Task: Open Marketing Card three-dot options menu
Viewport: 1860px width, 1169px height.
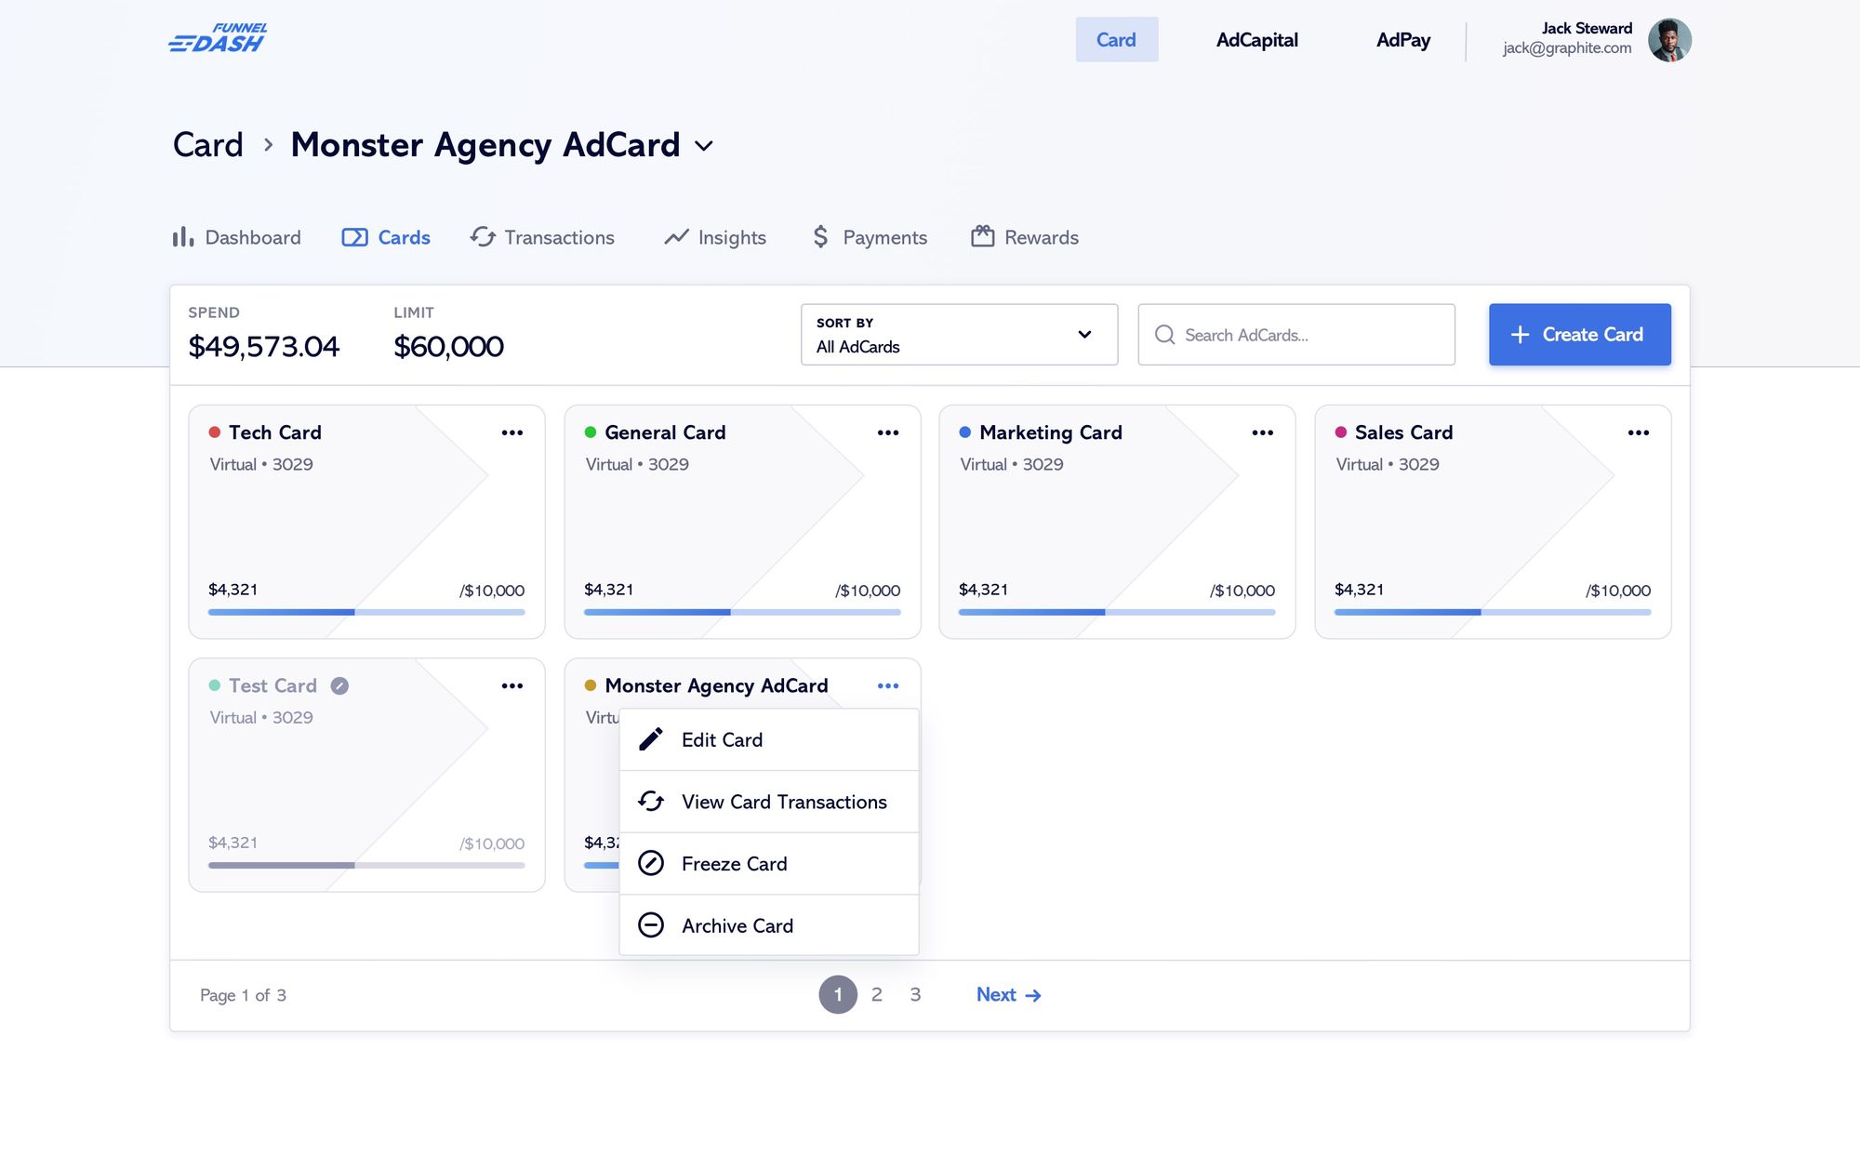Action: (x=1262, y=432)
